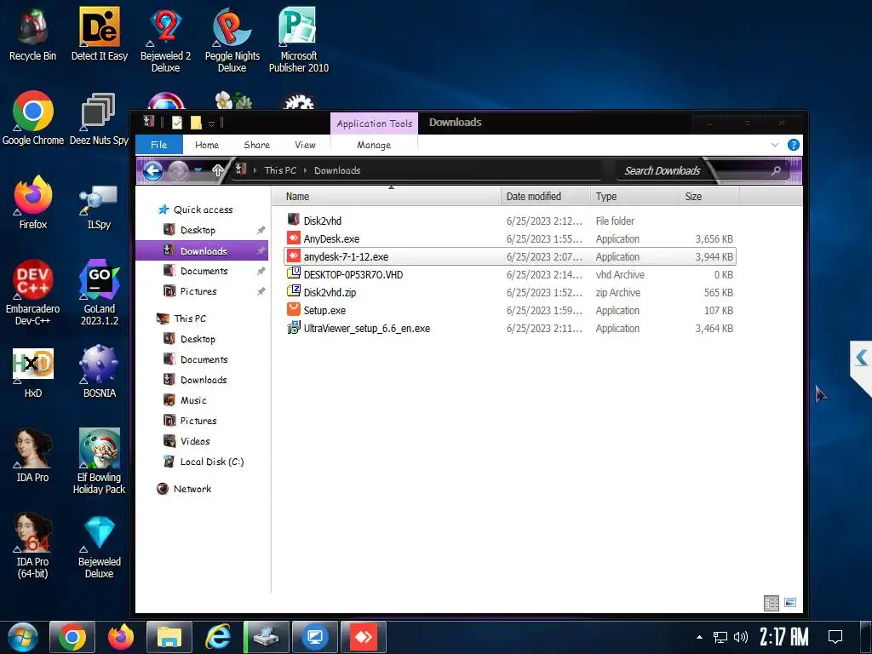The width and height of the screenshot is (872, 654).
Task: Unpin Pictures from Quick access
Action: pyautogui.click(x=261, y=291)
